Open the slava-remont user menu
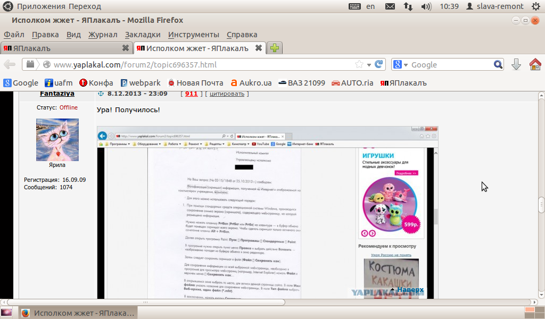 (494, 6)
